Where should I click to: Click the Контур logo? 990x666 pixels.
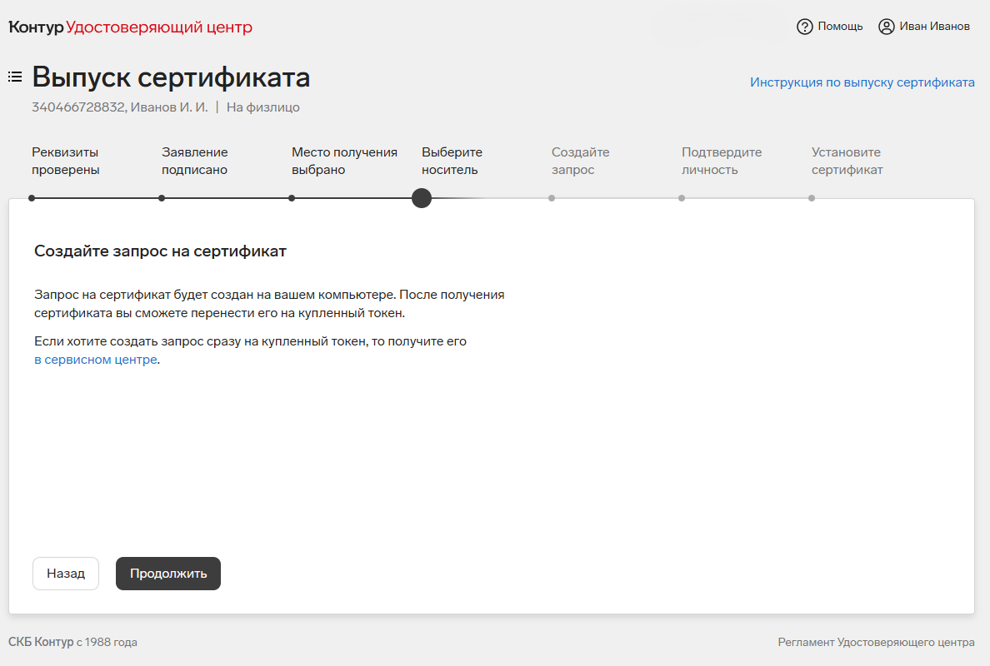(x=36, y=27)
